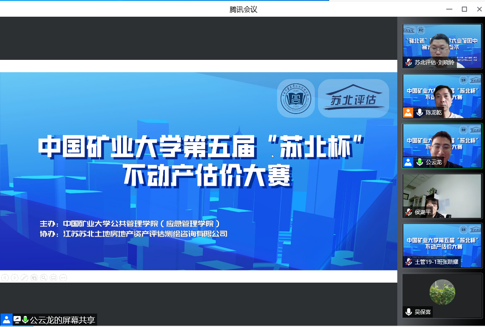The image size is (485, 327).
Task: Click the green mic icon in 公云龙's video tile
Action: point(420,162)
